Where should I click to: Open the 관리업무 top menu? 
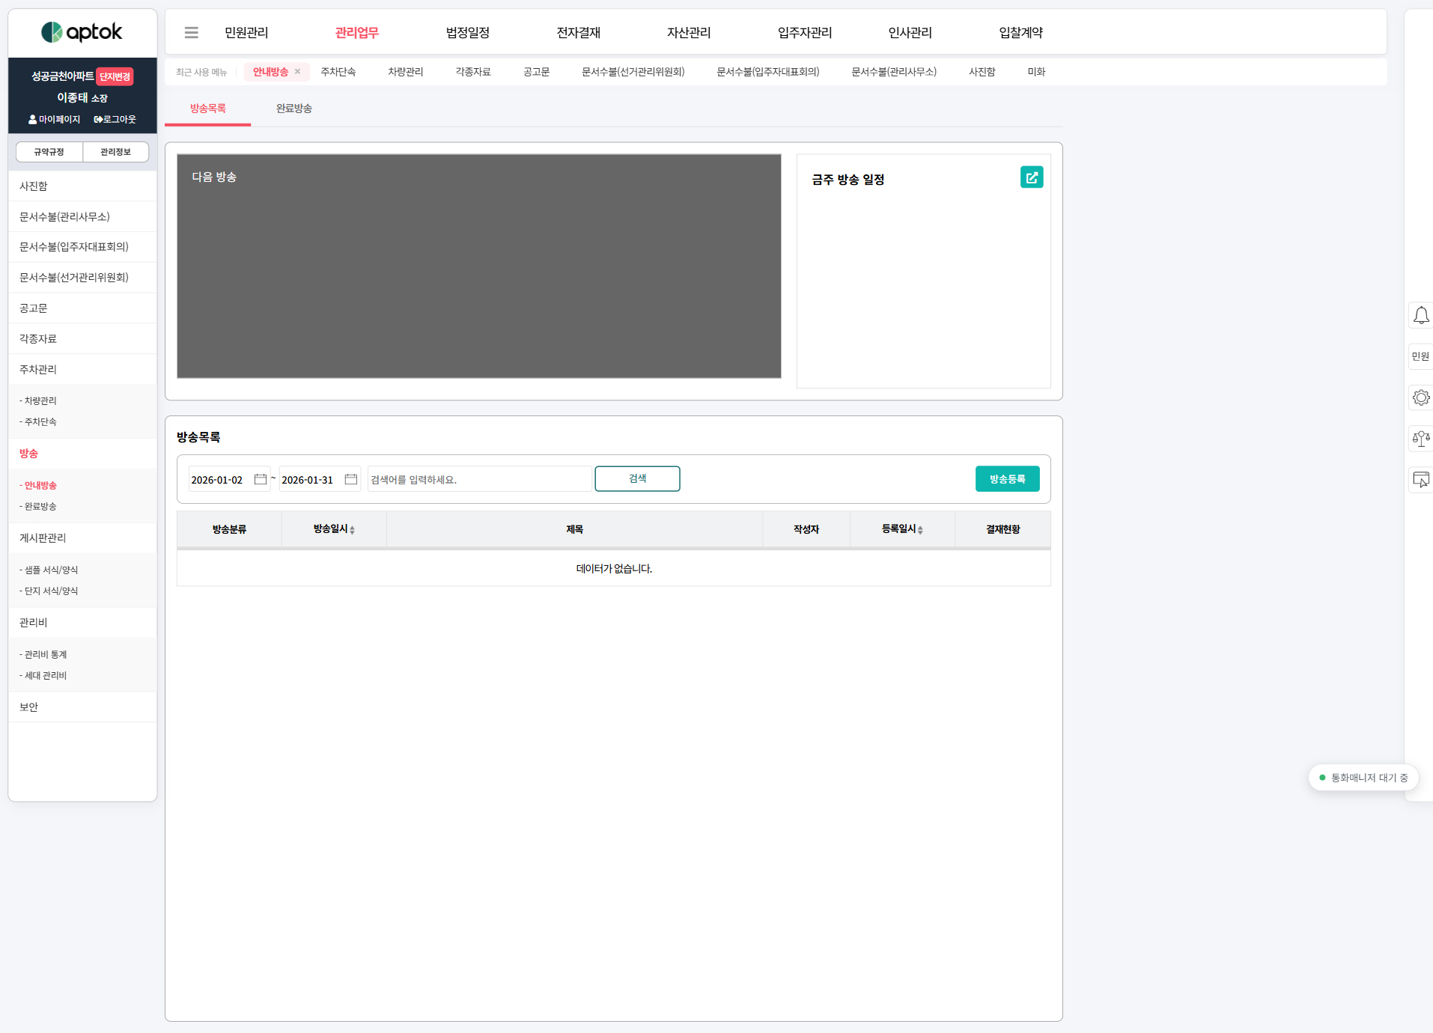[x=357, y=32]
